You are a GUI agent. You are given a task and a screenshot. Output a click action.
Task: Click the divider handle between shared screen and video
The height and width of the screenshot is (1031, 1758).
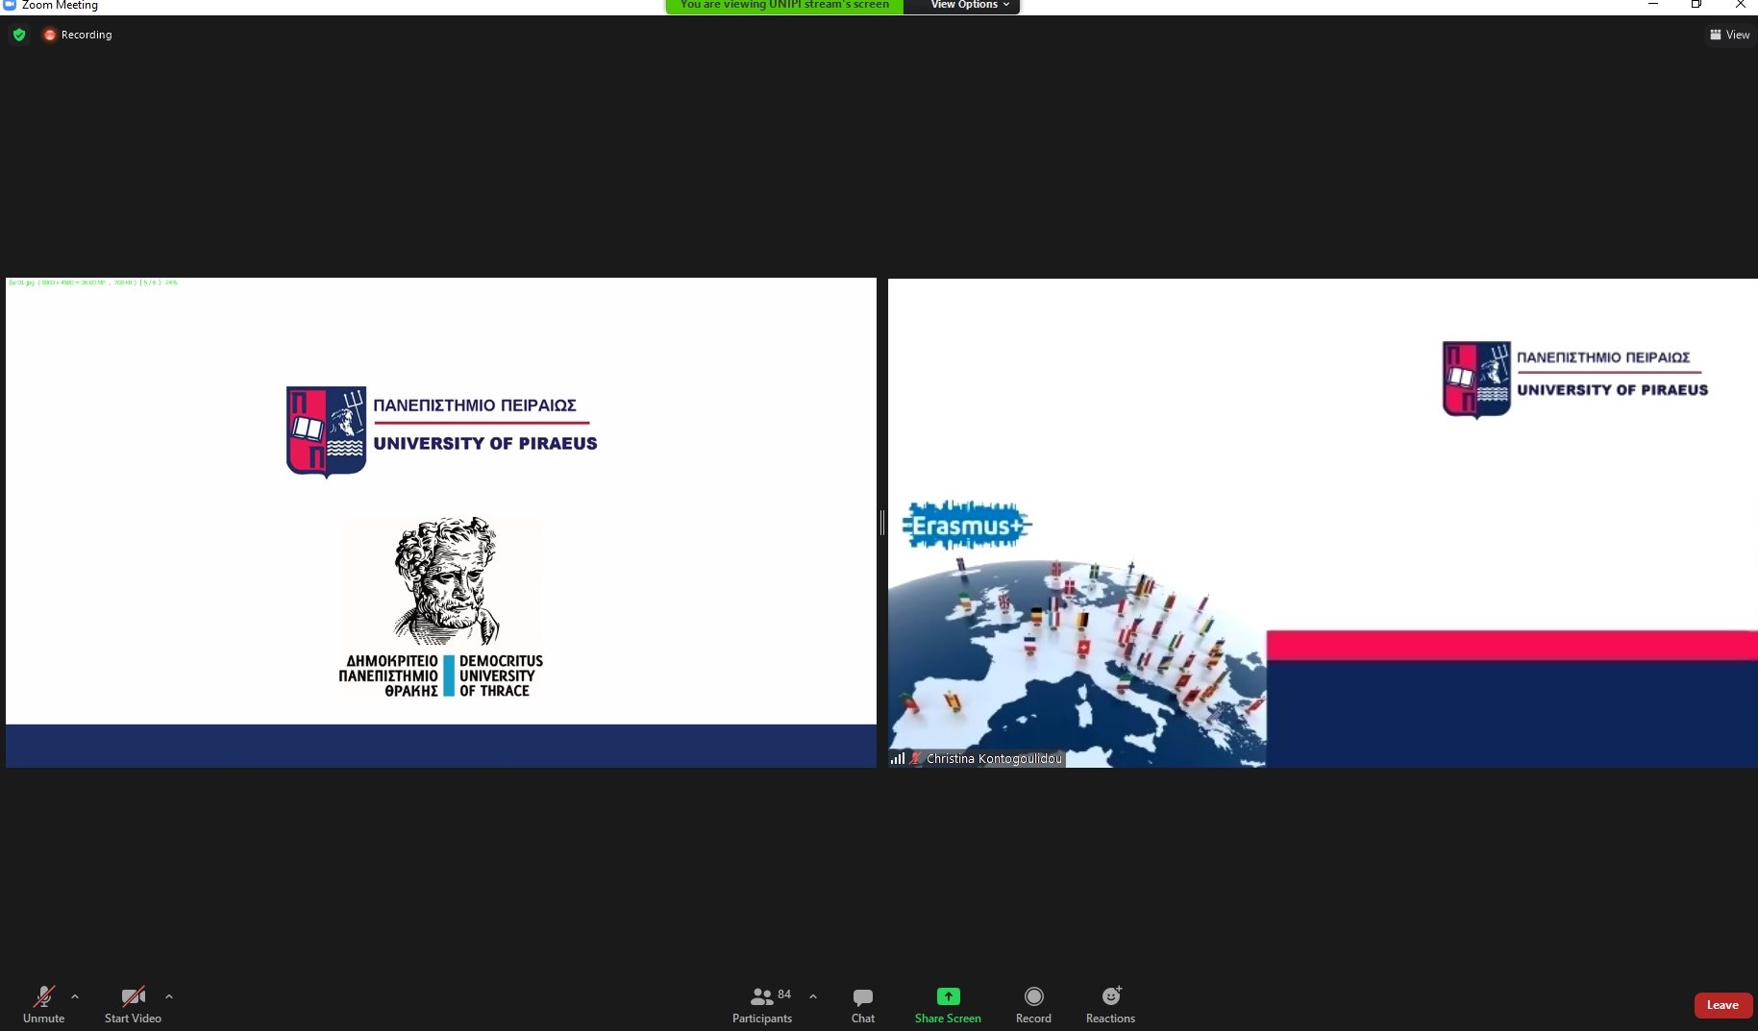click(x=882, y=523)
